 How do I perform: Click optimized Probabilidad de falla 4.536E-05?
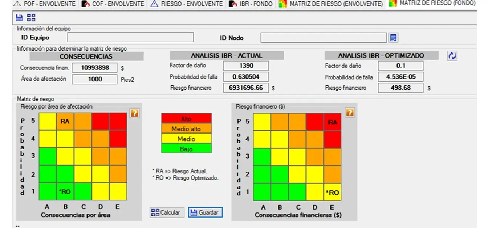coord(400,77)
